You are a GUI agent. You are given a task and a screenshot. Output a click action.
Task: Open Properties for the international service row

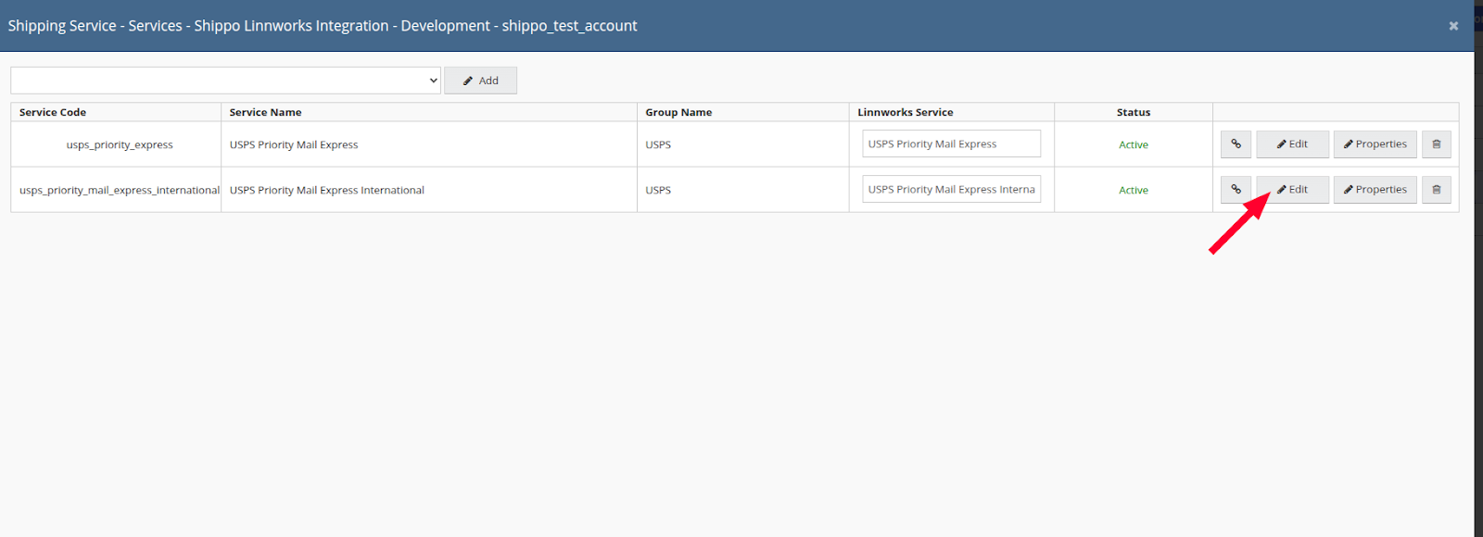tap(1375, 190)
